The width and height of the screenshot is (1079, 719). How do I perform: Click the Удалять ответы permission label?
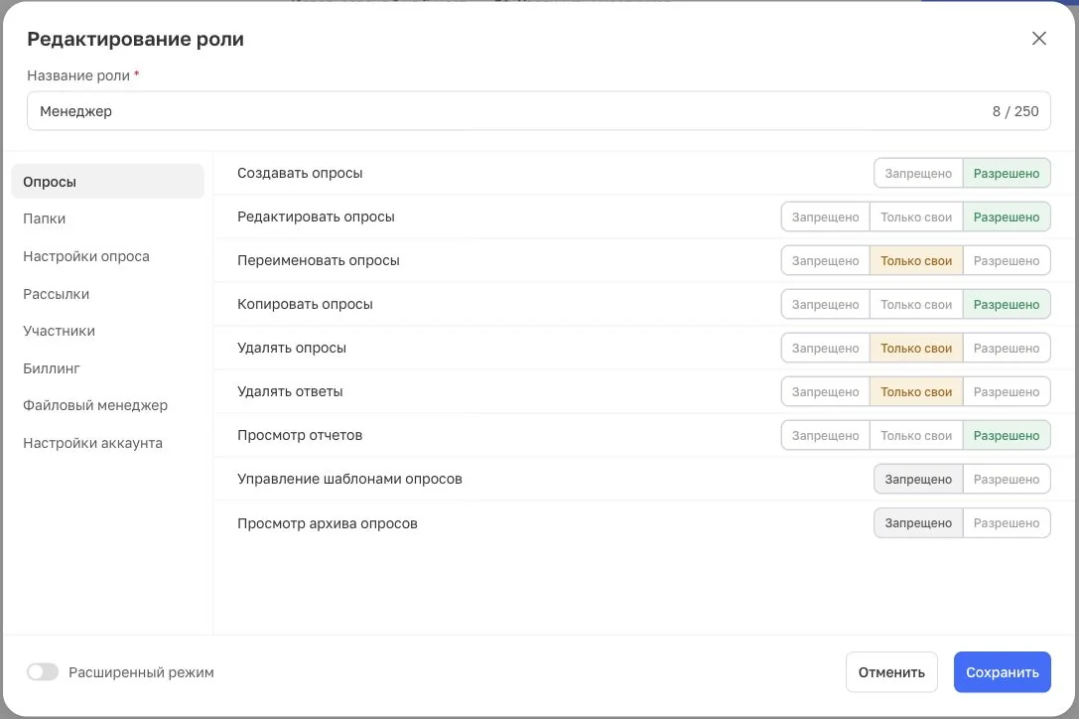pyautogui.click(x=290, y=391)
